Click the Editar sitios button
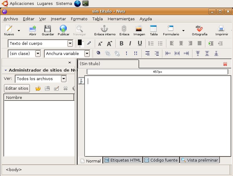 (x=17, y=88)
